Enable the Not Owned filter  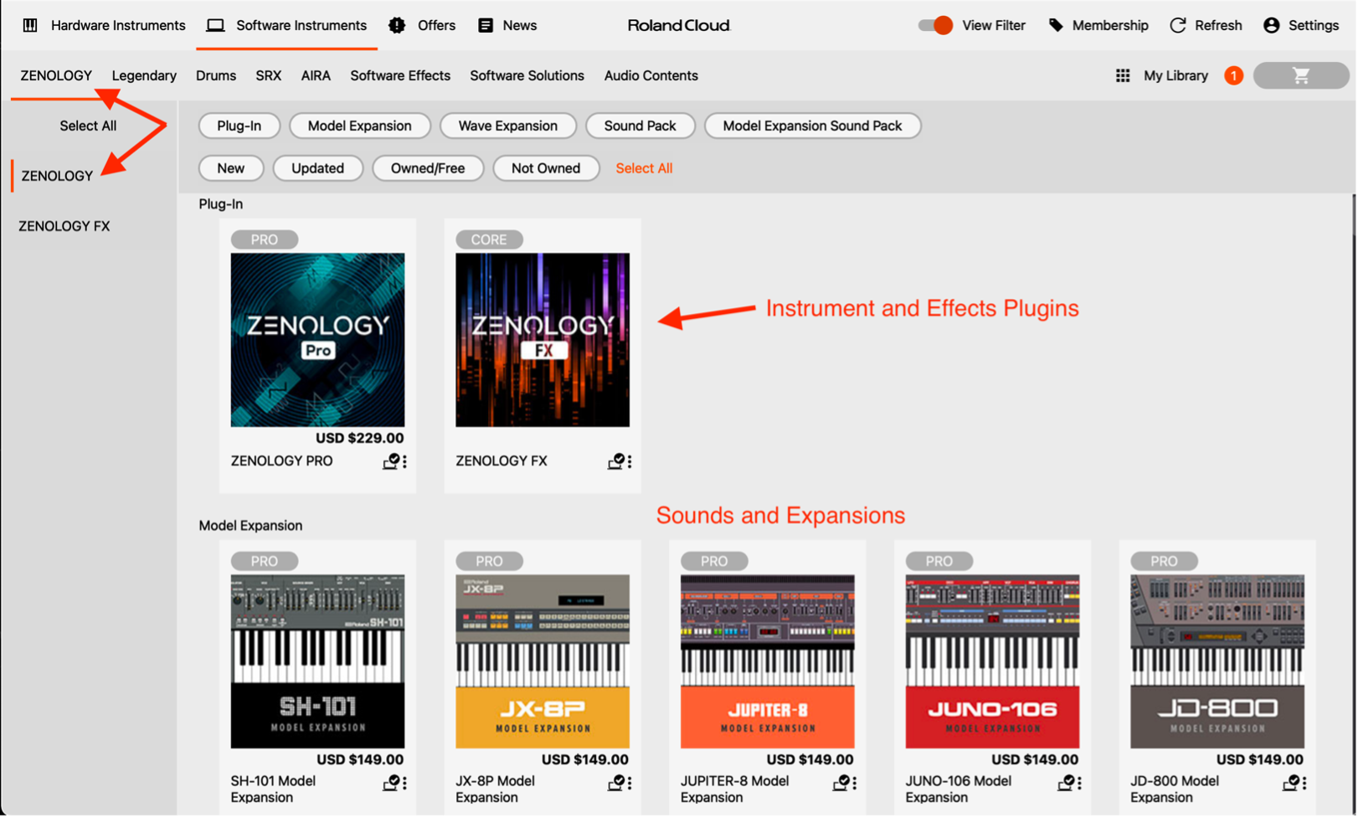[546, 168]
